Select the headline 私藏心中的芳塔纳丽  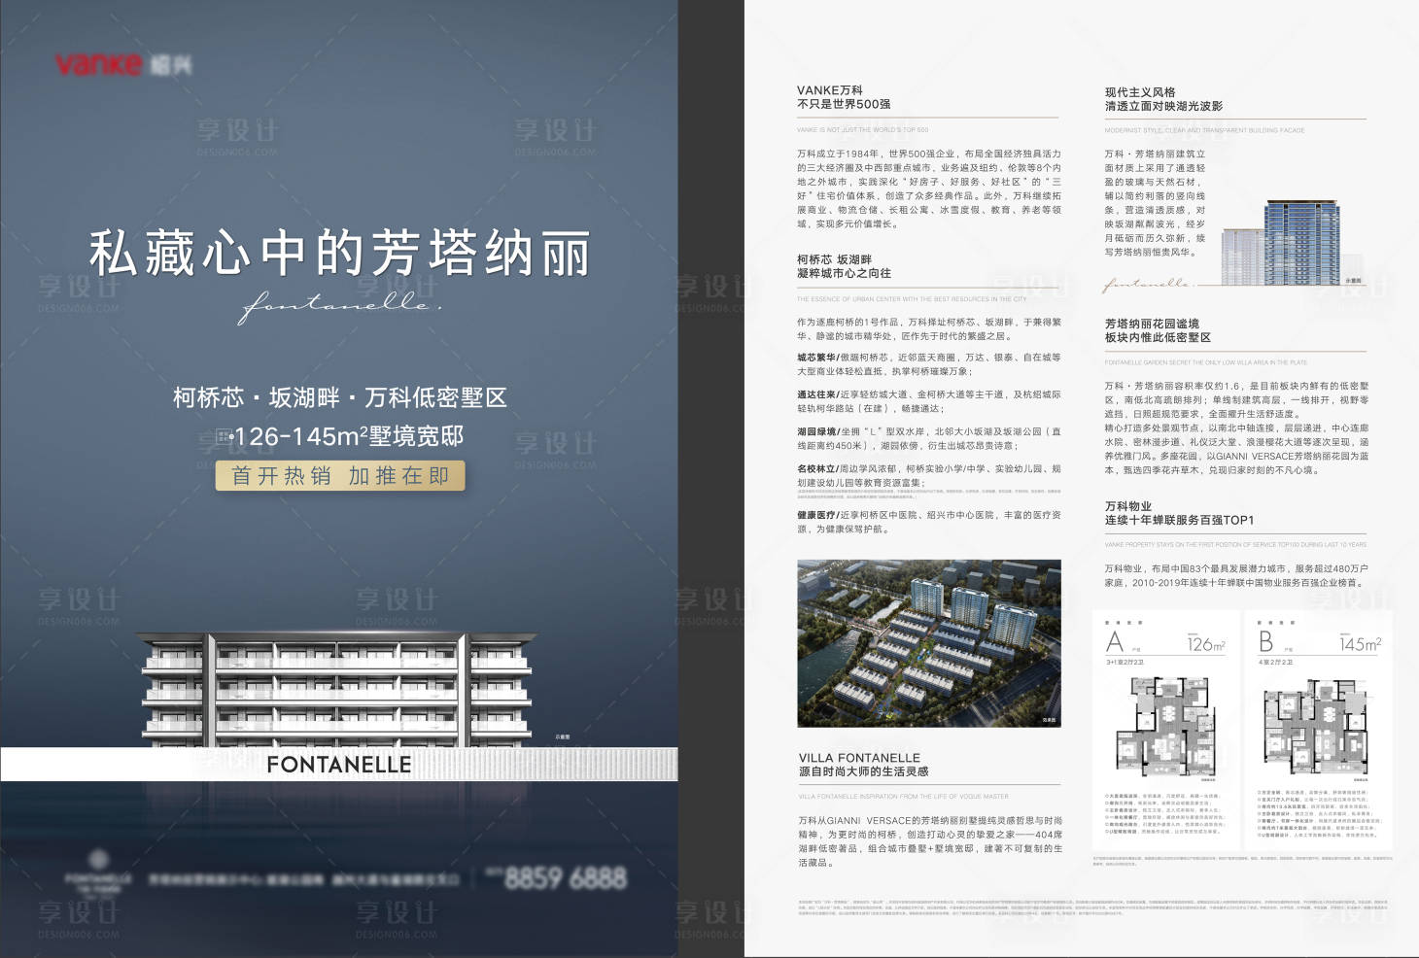(x=340, y=254)
